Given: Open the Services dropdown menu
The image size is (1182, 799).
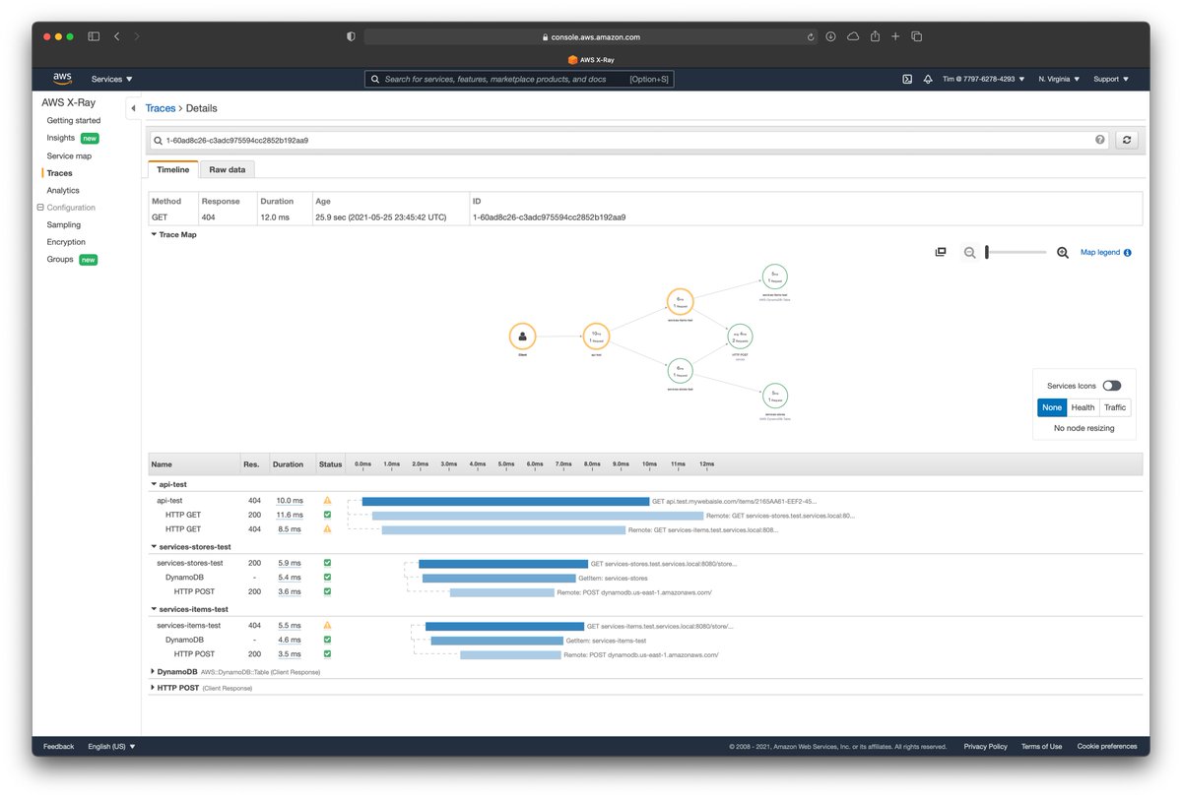Looking at the screenshot, I should point(112,79).
